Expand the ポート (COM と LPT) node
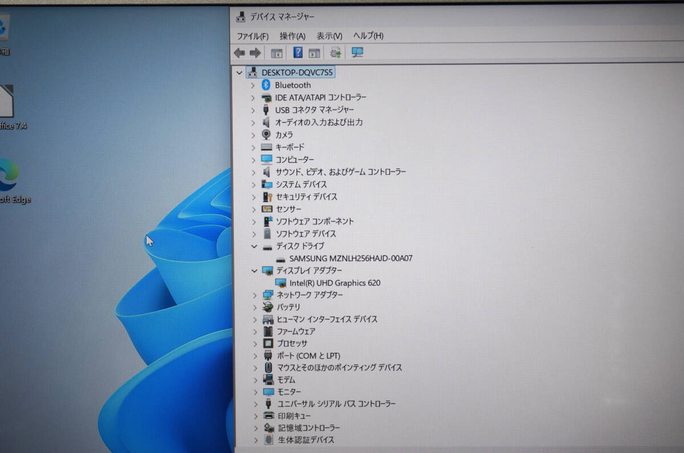This screenshot has height=453, width=684. coord(255,356)
